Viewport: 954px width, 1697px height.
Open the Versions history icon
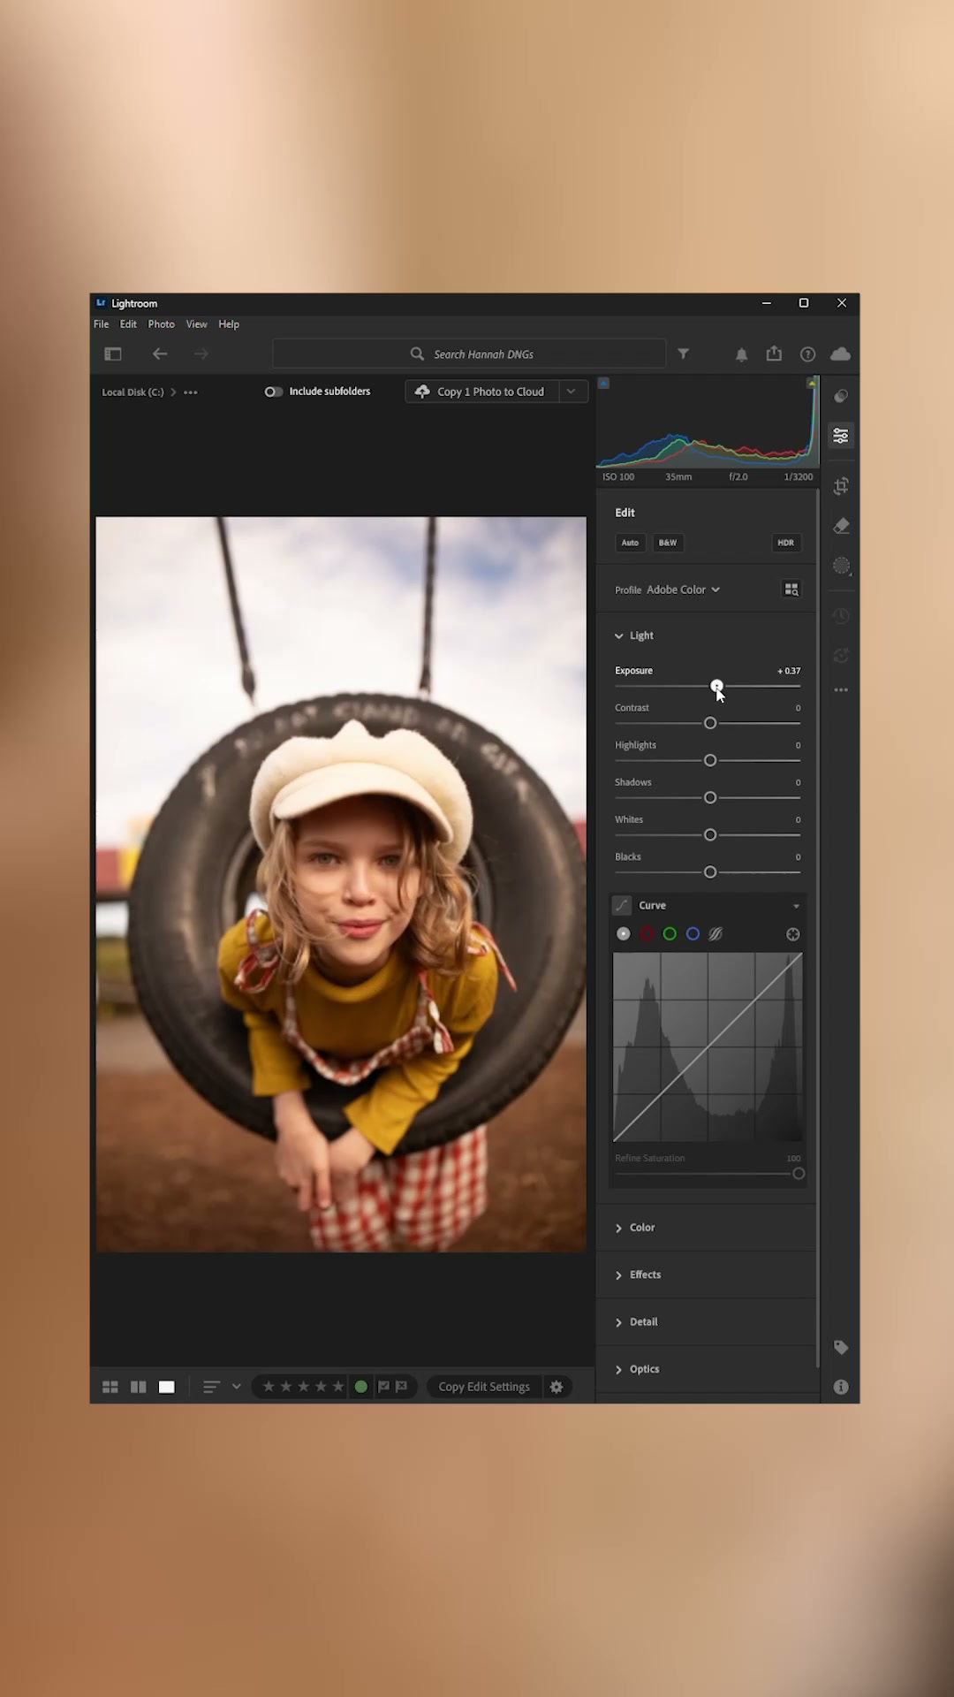841,616
